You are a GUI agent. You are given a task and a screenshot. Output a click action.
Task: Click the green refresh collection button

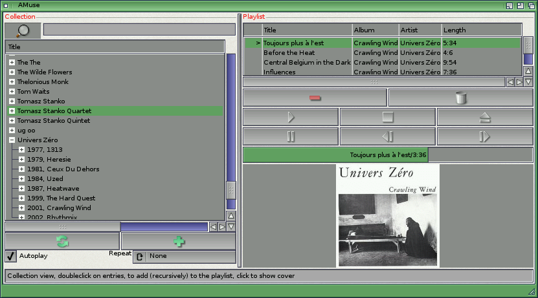(x=62, y=241)
